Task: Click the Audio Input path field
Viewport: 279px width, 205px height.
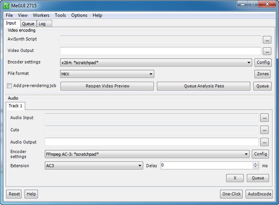Action: (152, 117)
